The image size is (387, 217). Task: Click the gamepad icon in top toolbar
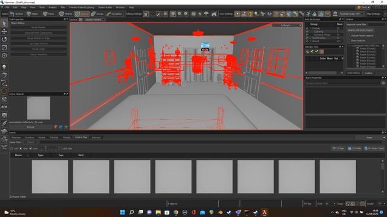coord(214,14)
